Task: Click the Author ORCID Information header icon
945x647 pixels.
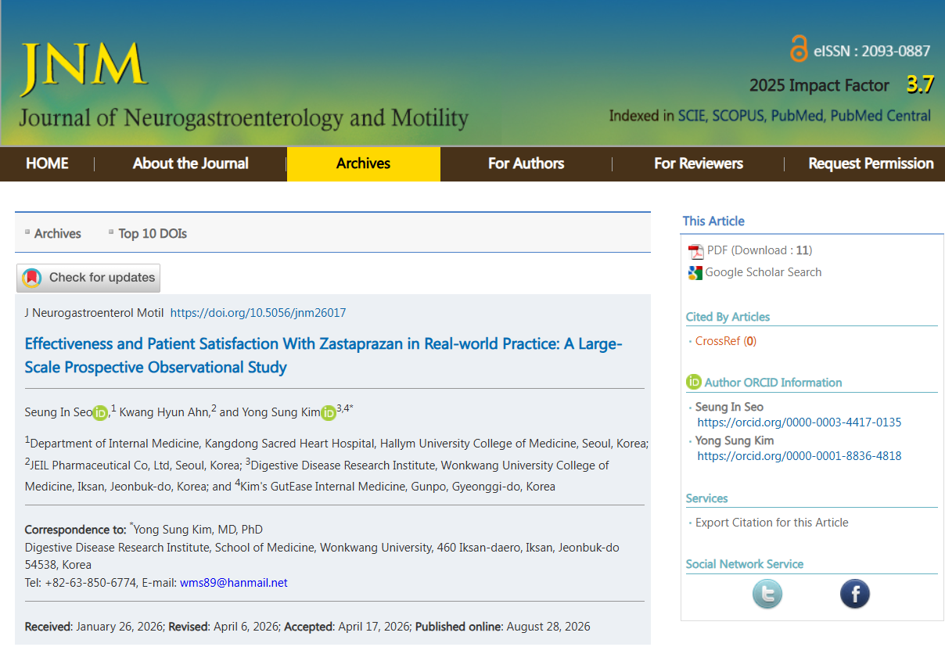Action: [694, 382]
